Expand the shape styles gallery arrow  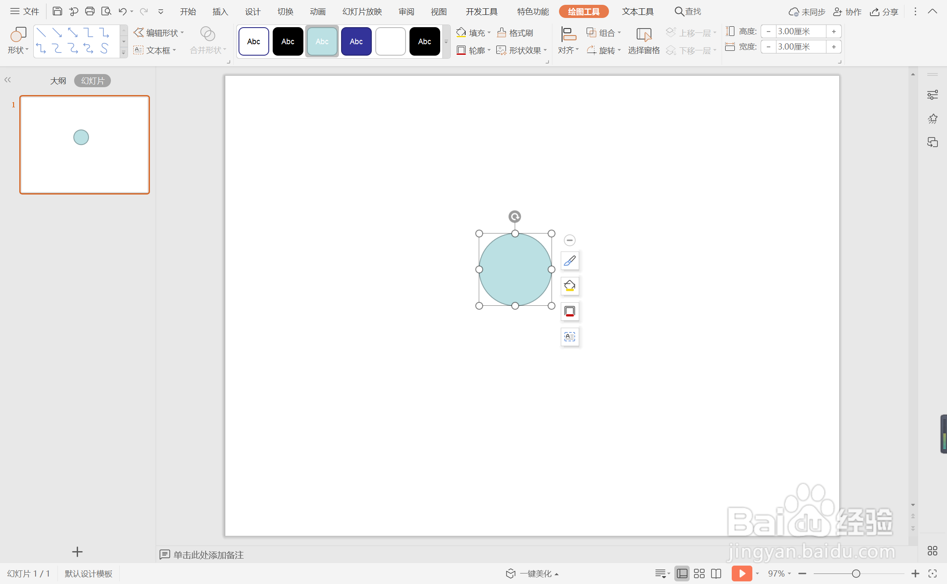(x=446, y=42)
